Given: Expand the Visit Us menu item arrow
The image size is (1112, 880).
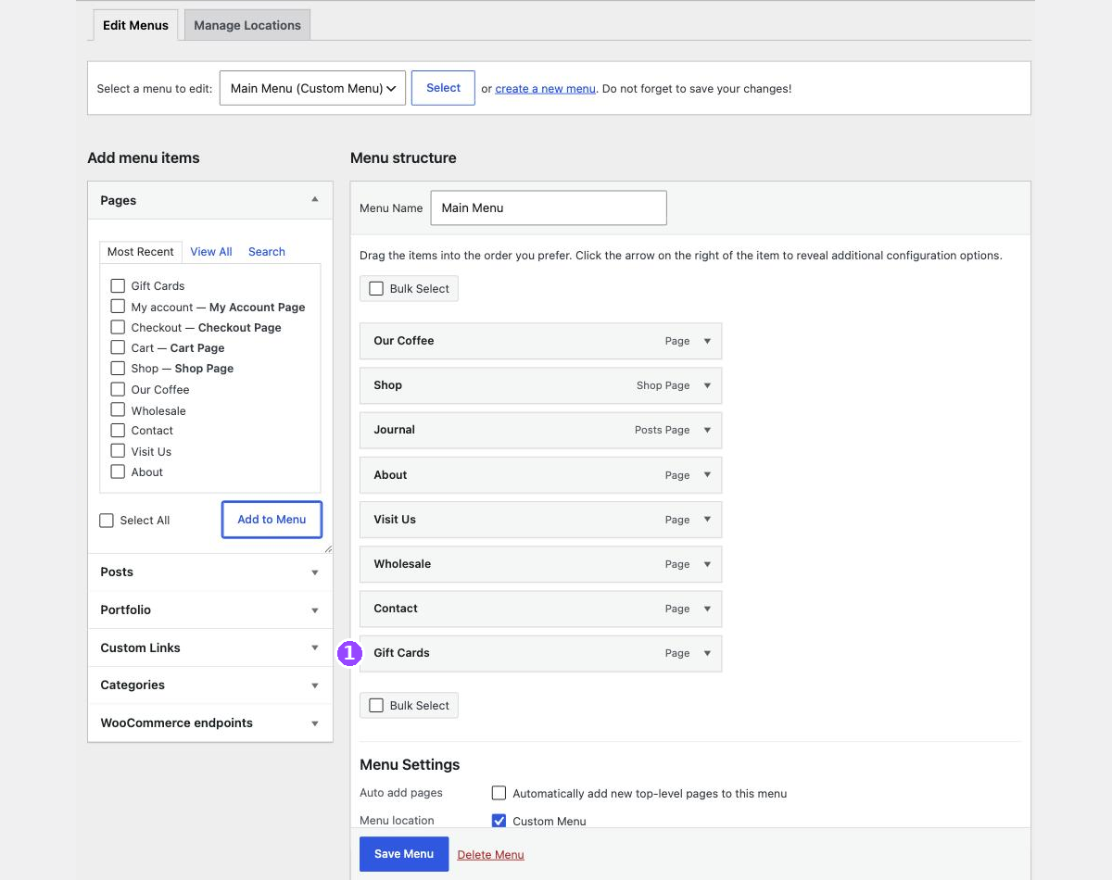Looking at the screenshot, I should click(x=707, y=520).
